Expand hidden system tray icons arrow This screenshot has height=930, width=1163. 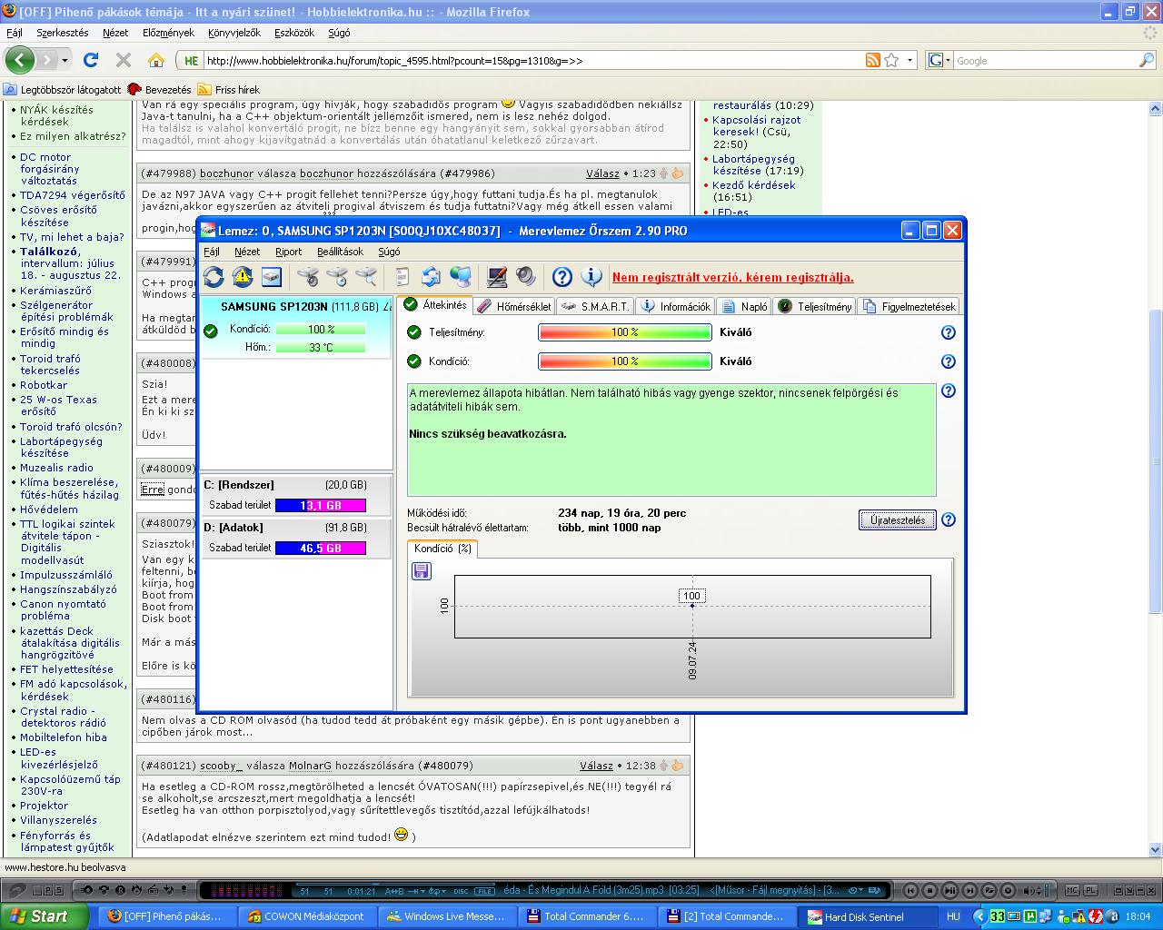pyautogui.click(x=979, y=916)
